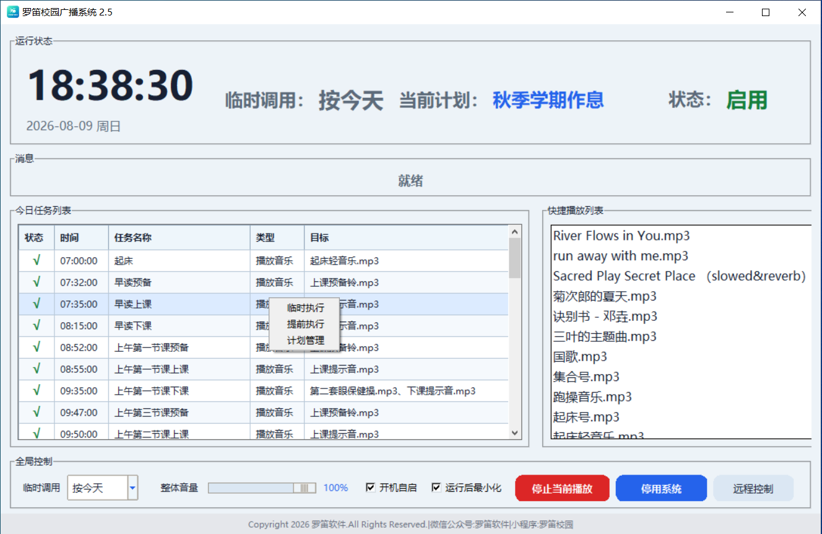Choose 提前执行 in the context menu

click(305, 324)
